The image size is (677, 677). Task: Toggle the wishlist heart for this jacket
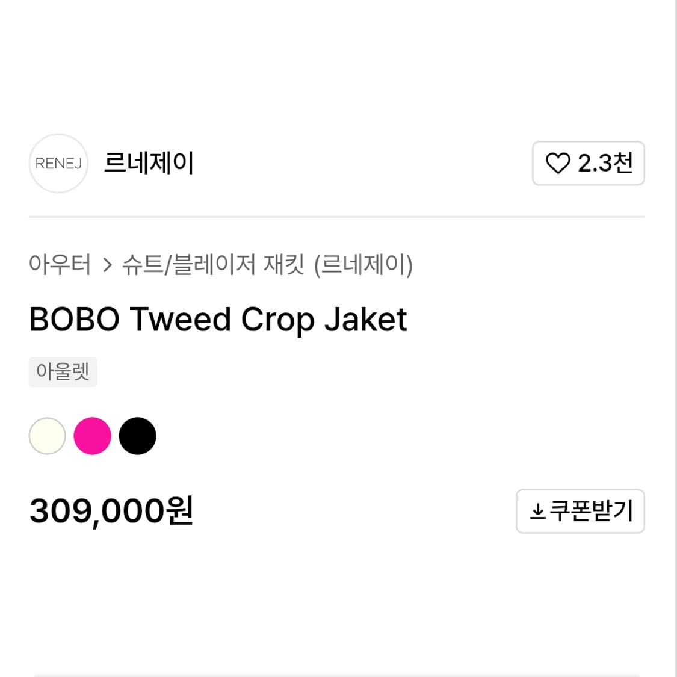point(559,163)
